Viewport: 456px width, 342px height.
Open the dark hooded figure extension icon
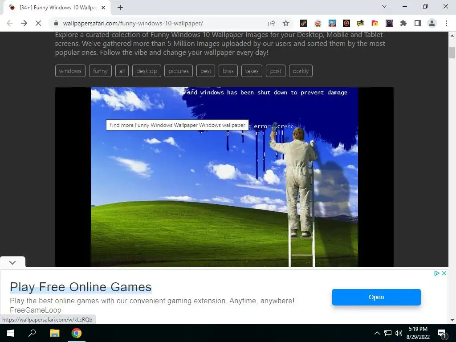point(389,23)
